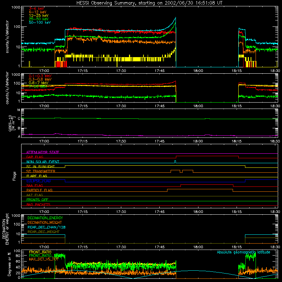The width and height of the screenshot is (282, 282).
Task: Click the DECIMATION_WEIGHT legend label
Action: pyautogui.click(x=45, y=223)
